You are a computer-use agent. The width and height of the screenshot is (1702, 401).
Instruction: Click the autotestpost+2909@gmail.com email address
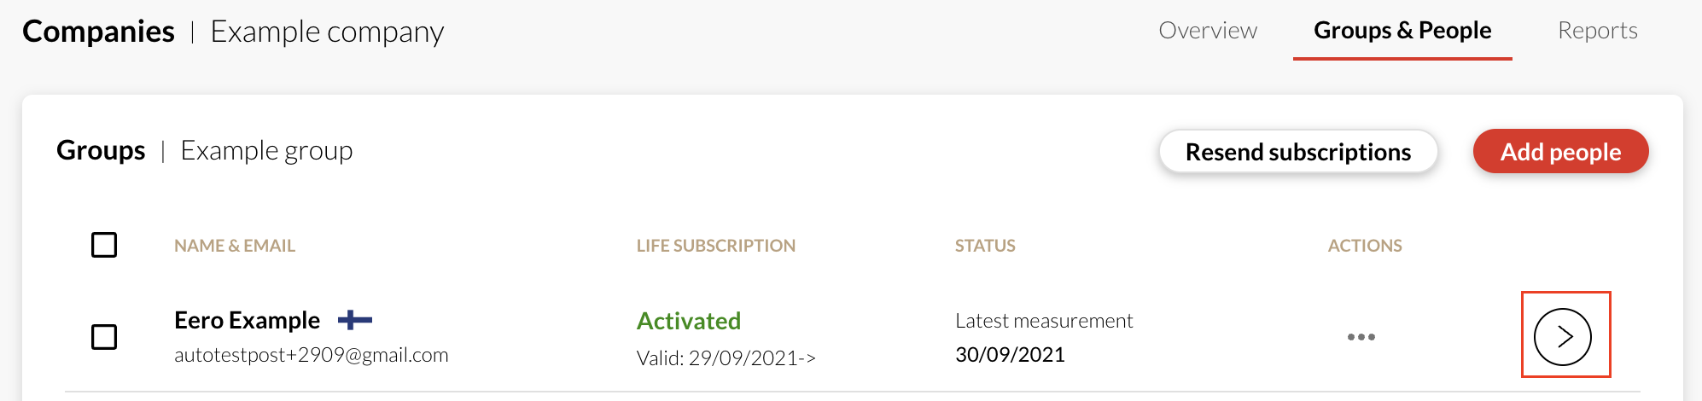[x=311, y=355]
